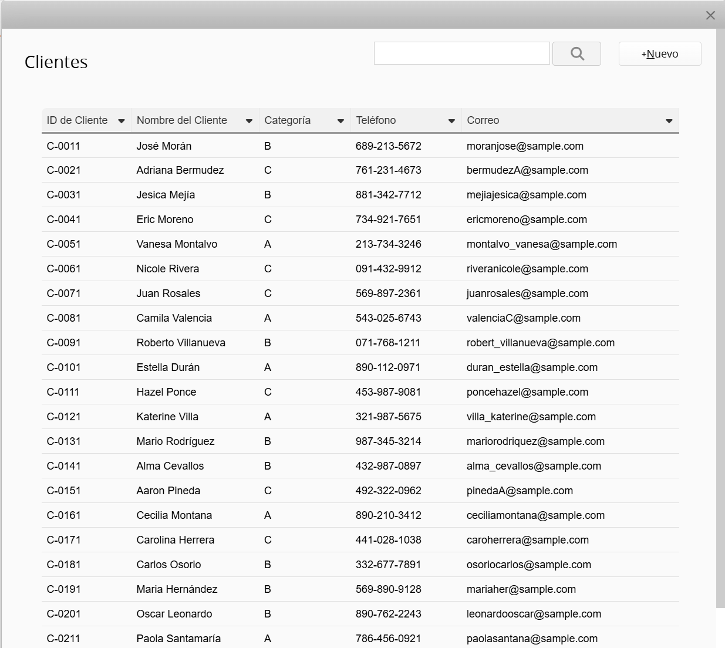
Task: Select the Adriana Bermudez row
Action: pos(180,170)
